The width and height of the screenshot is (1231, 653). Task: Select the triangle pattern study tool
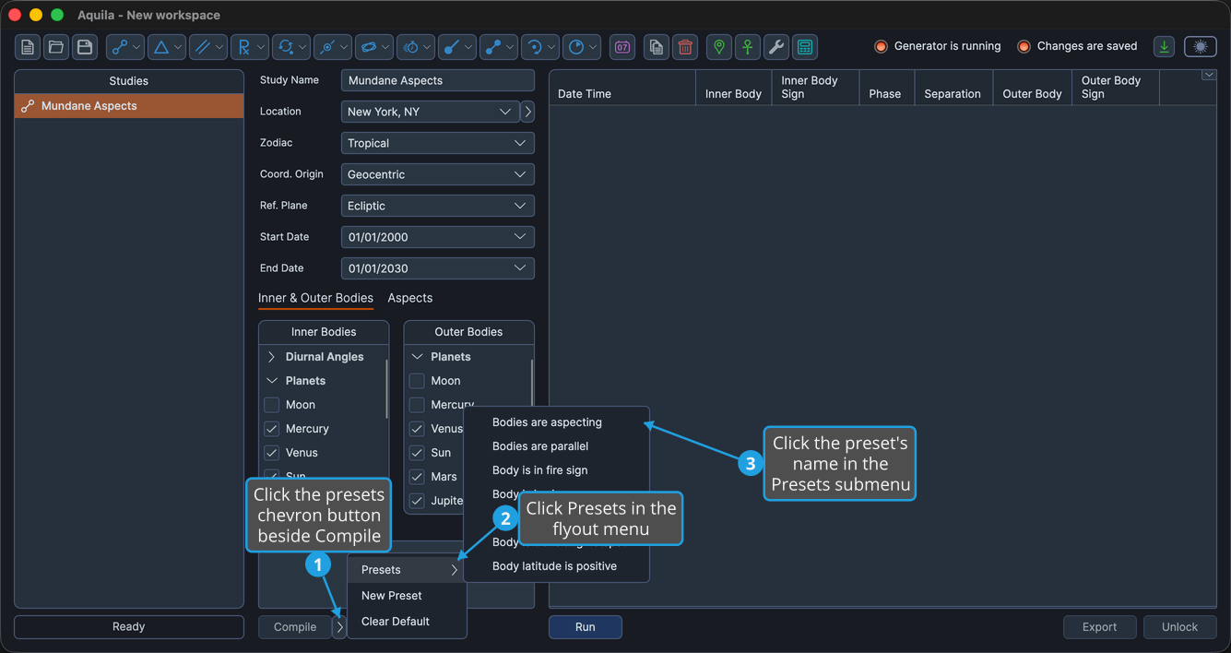(167, 47)
